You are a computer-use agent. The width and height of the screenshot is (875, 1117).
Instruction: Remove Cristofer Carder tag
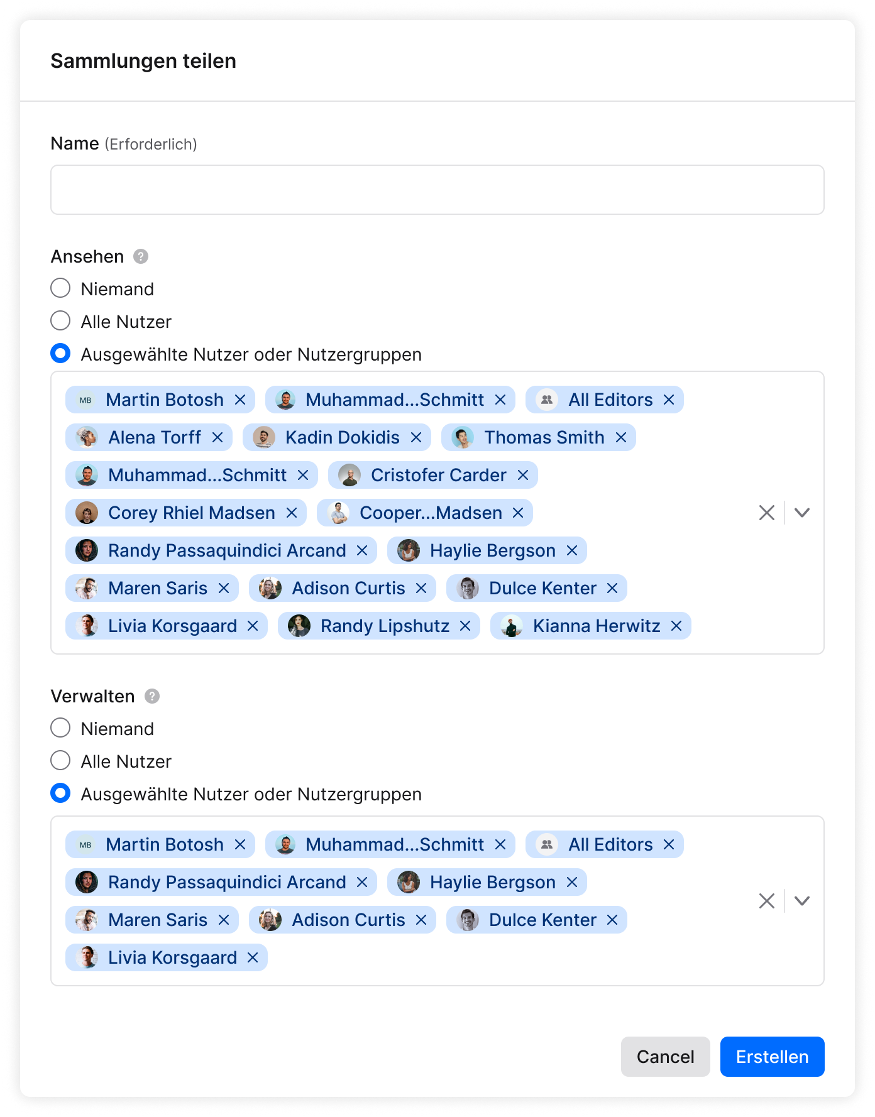click(x=523, y=475)
